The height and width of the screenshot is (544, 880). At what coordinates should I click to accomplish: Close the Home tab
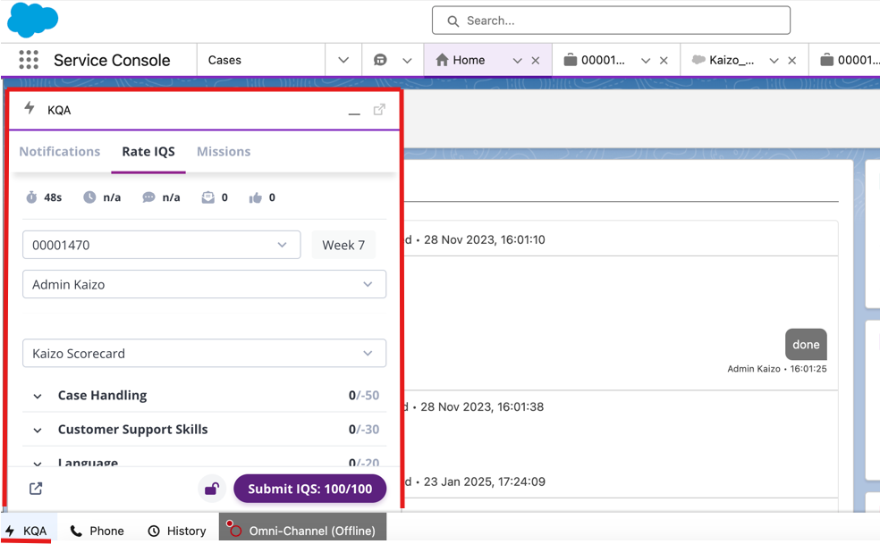pos(536,61)
